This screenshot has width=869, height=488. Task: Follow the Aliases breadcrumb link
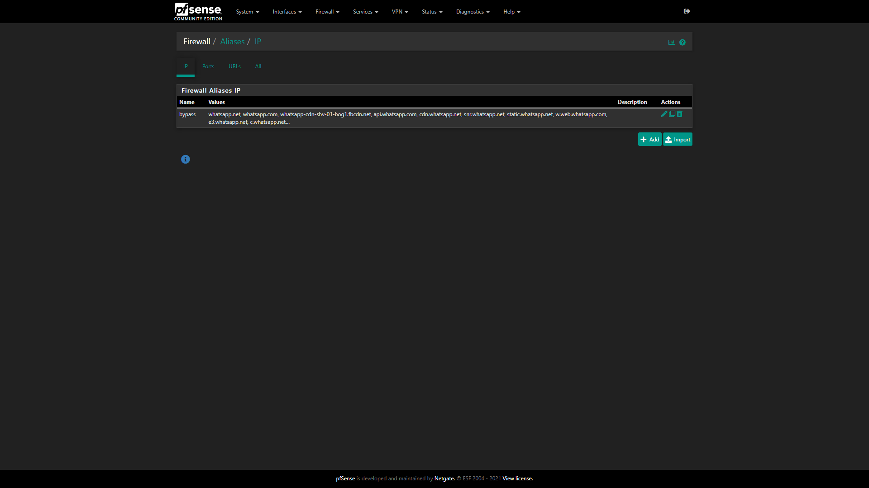(x=232, y=42)
